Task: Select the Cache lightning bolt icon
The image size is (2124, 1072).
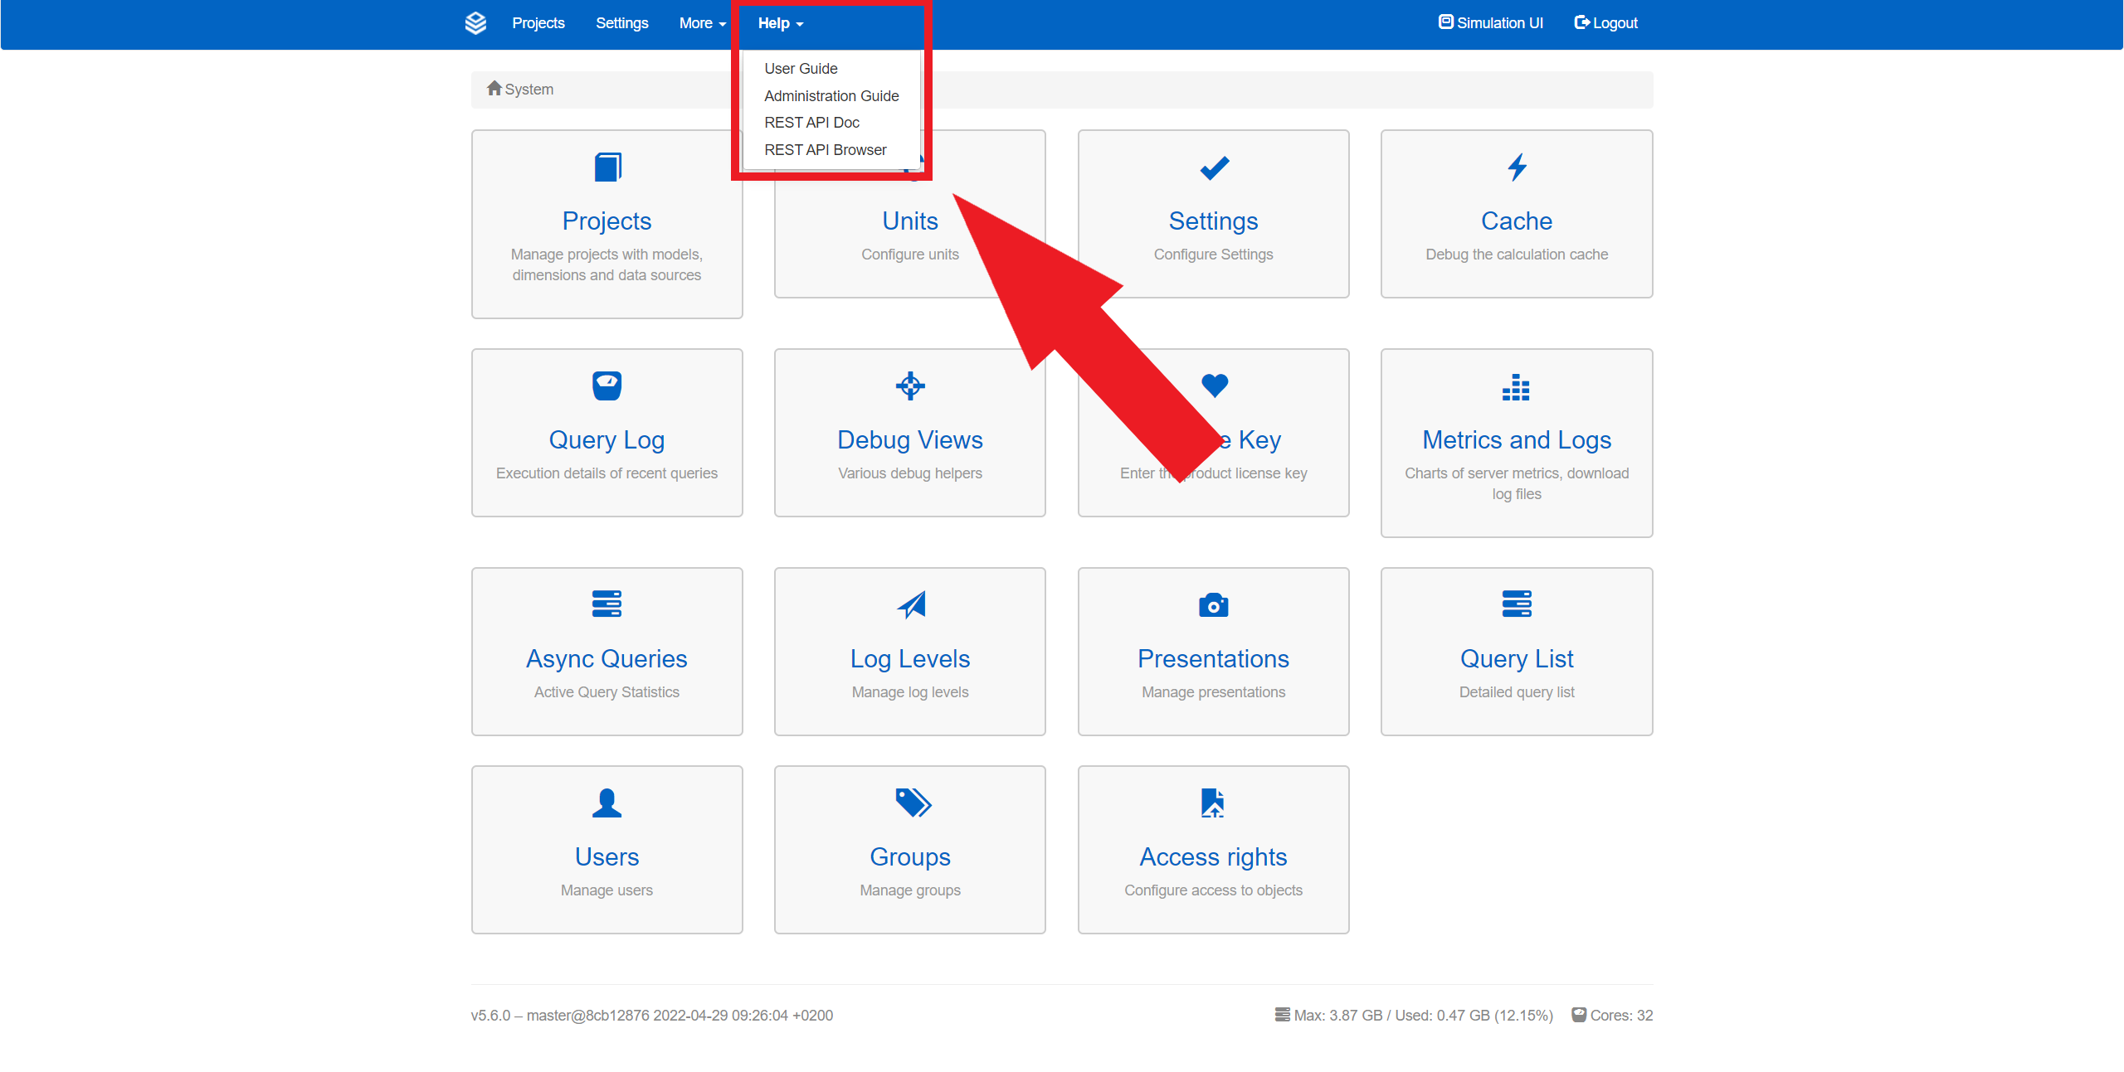Action: [1516, 167]
